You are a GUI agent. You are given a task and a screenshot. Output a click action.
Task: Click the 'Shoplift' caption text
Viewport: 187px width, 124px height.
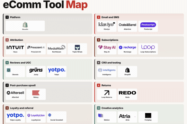pyautogui.click(x=127, y=74)
